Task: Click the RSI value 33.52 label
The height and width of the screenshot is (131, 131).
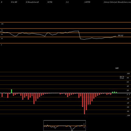Action: coord(121,35)
